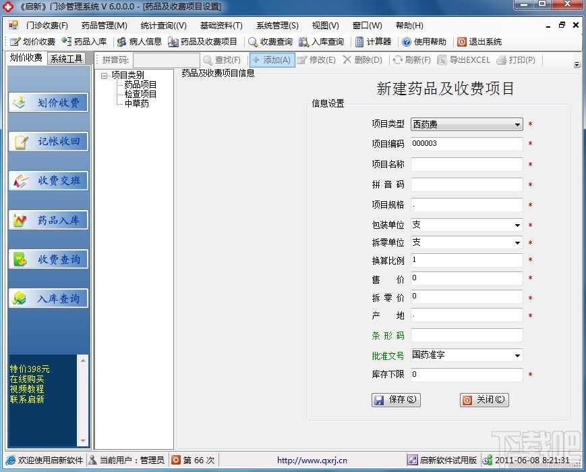Click the 保存 save button
The width and height of the screenshot is (586, 472).
tap(395, 400)
